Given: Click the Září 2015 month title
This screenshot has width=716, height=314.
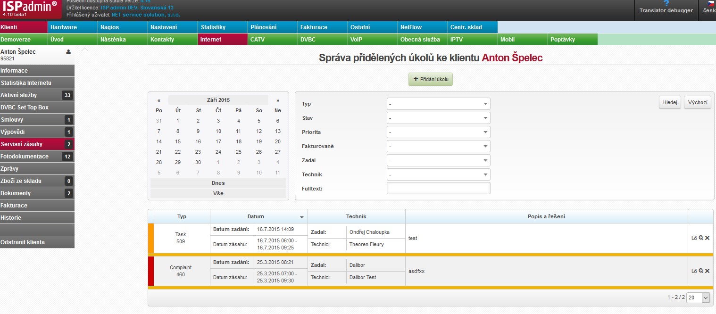Looking at the screenshot, I should pyautogui.click(x=218, y=100).
